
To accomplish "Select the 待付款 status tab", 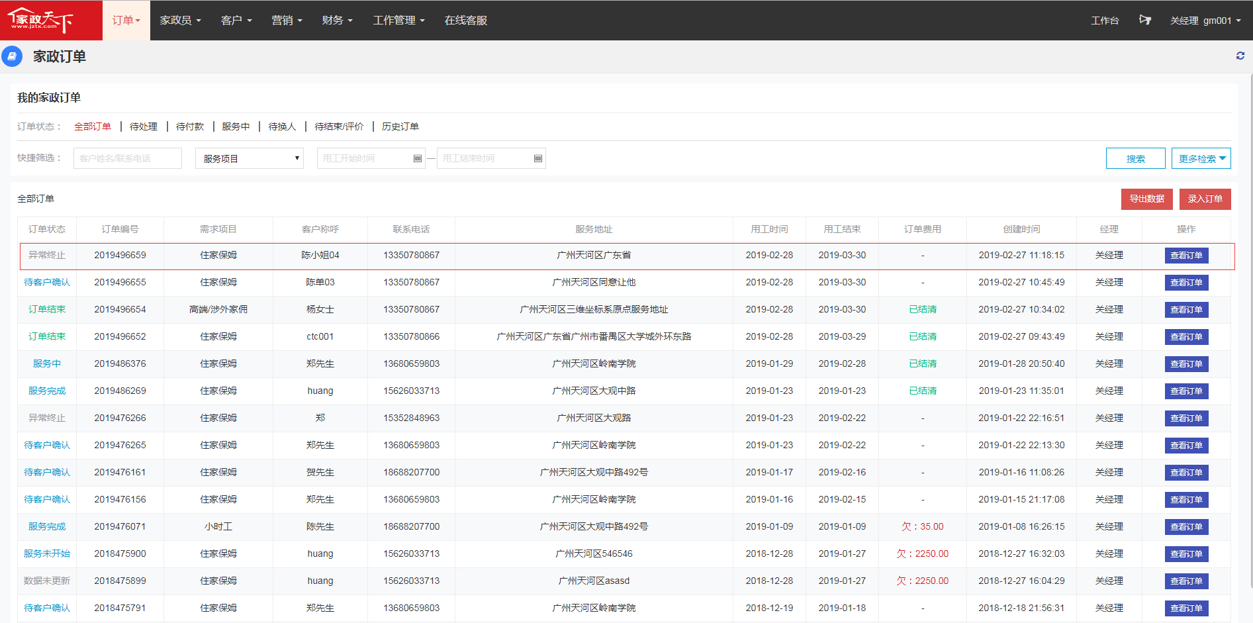I will [190, 126].
